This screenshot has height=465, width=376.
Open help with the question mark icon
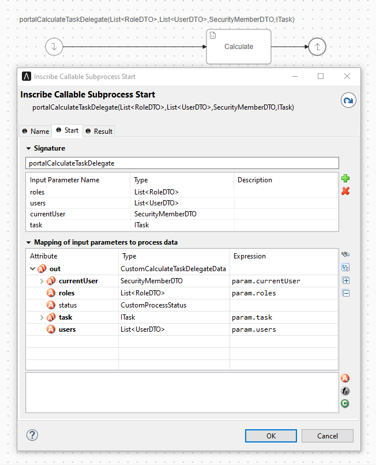click(x=32, y=435)
